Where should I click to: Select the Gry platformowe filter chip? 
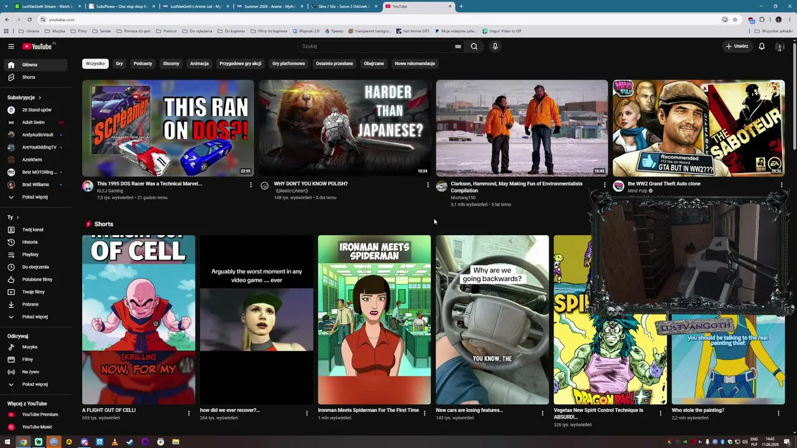[x=289, y=63]
